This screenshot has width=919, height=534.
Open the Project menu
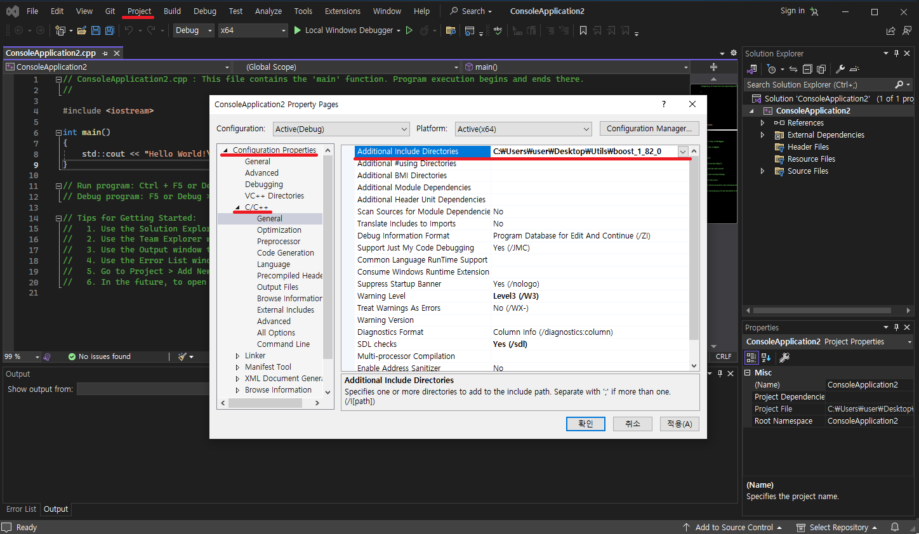139,11
